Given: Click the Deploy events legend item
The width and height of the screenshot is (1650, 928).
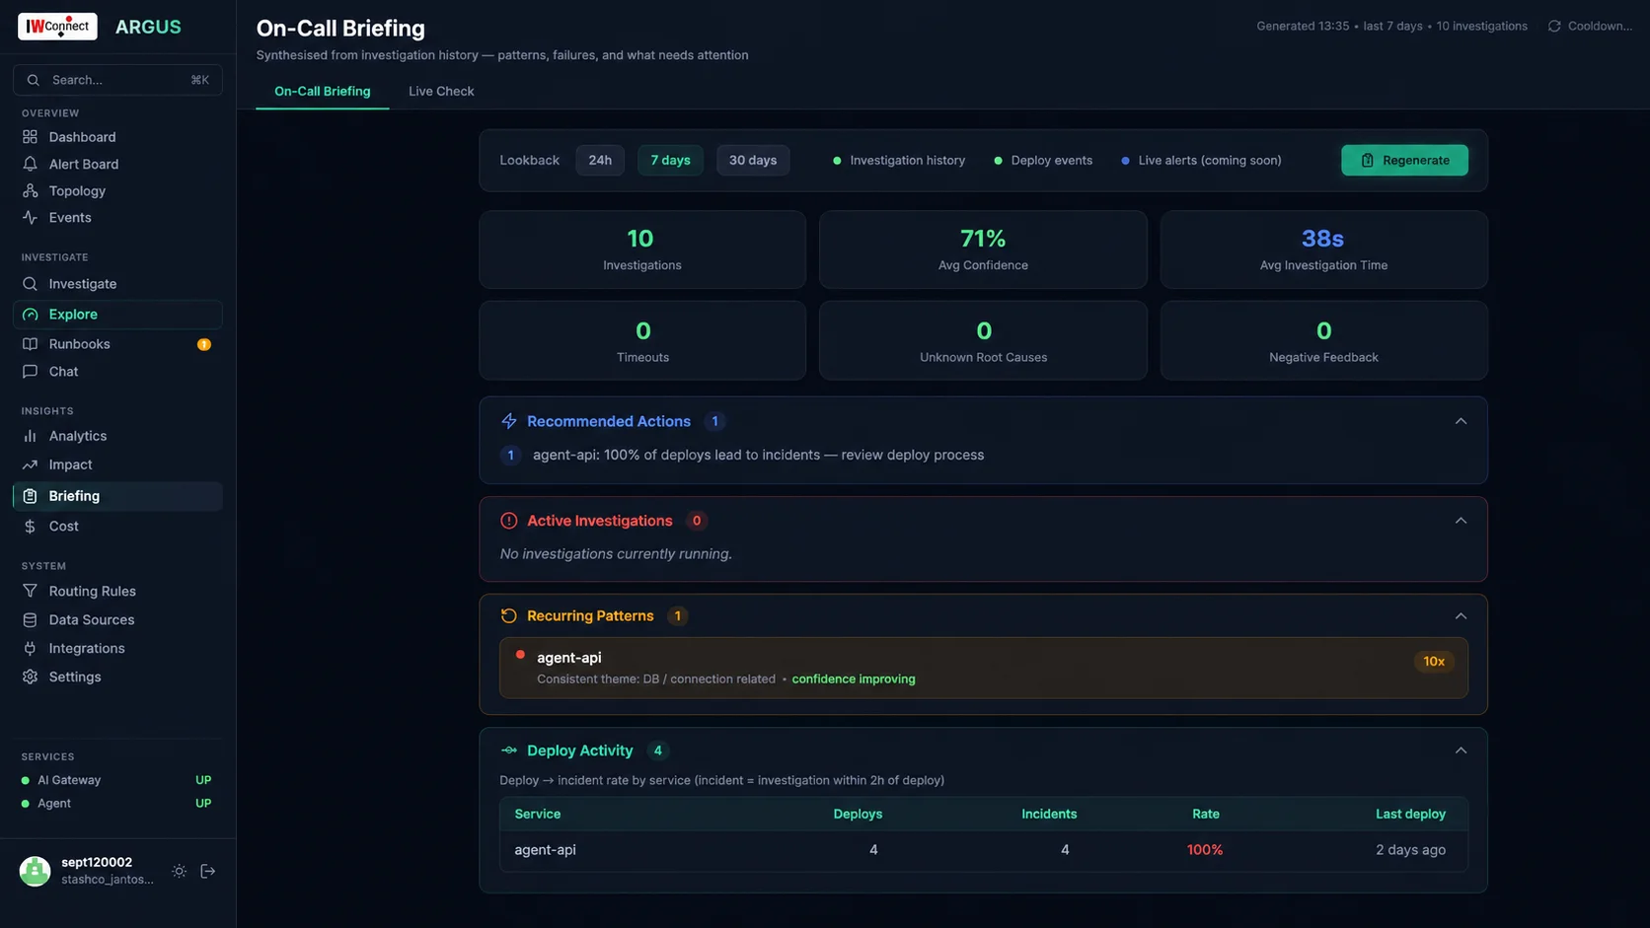Looking at the screenshot, I should point(1043,161).
